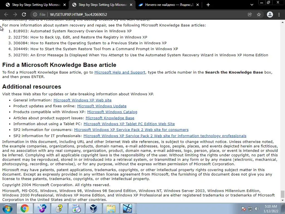Viewport: 285px width, 214px height.
Task: Open Chrome from the taskbar
Action: [x=25, y=208]
